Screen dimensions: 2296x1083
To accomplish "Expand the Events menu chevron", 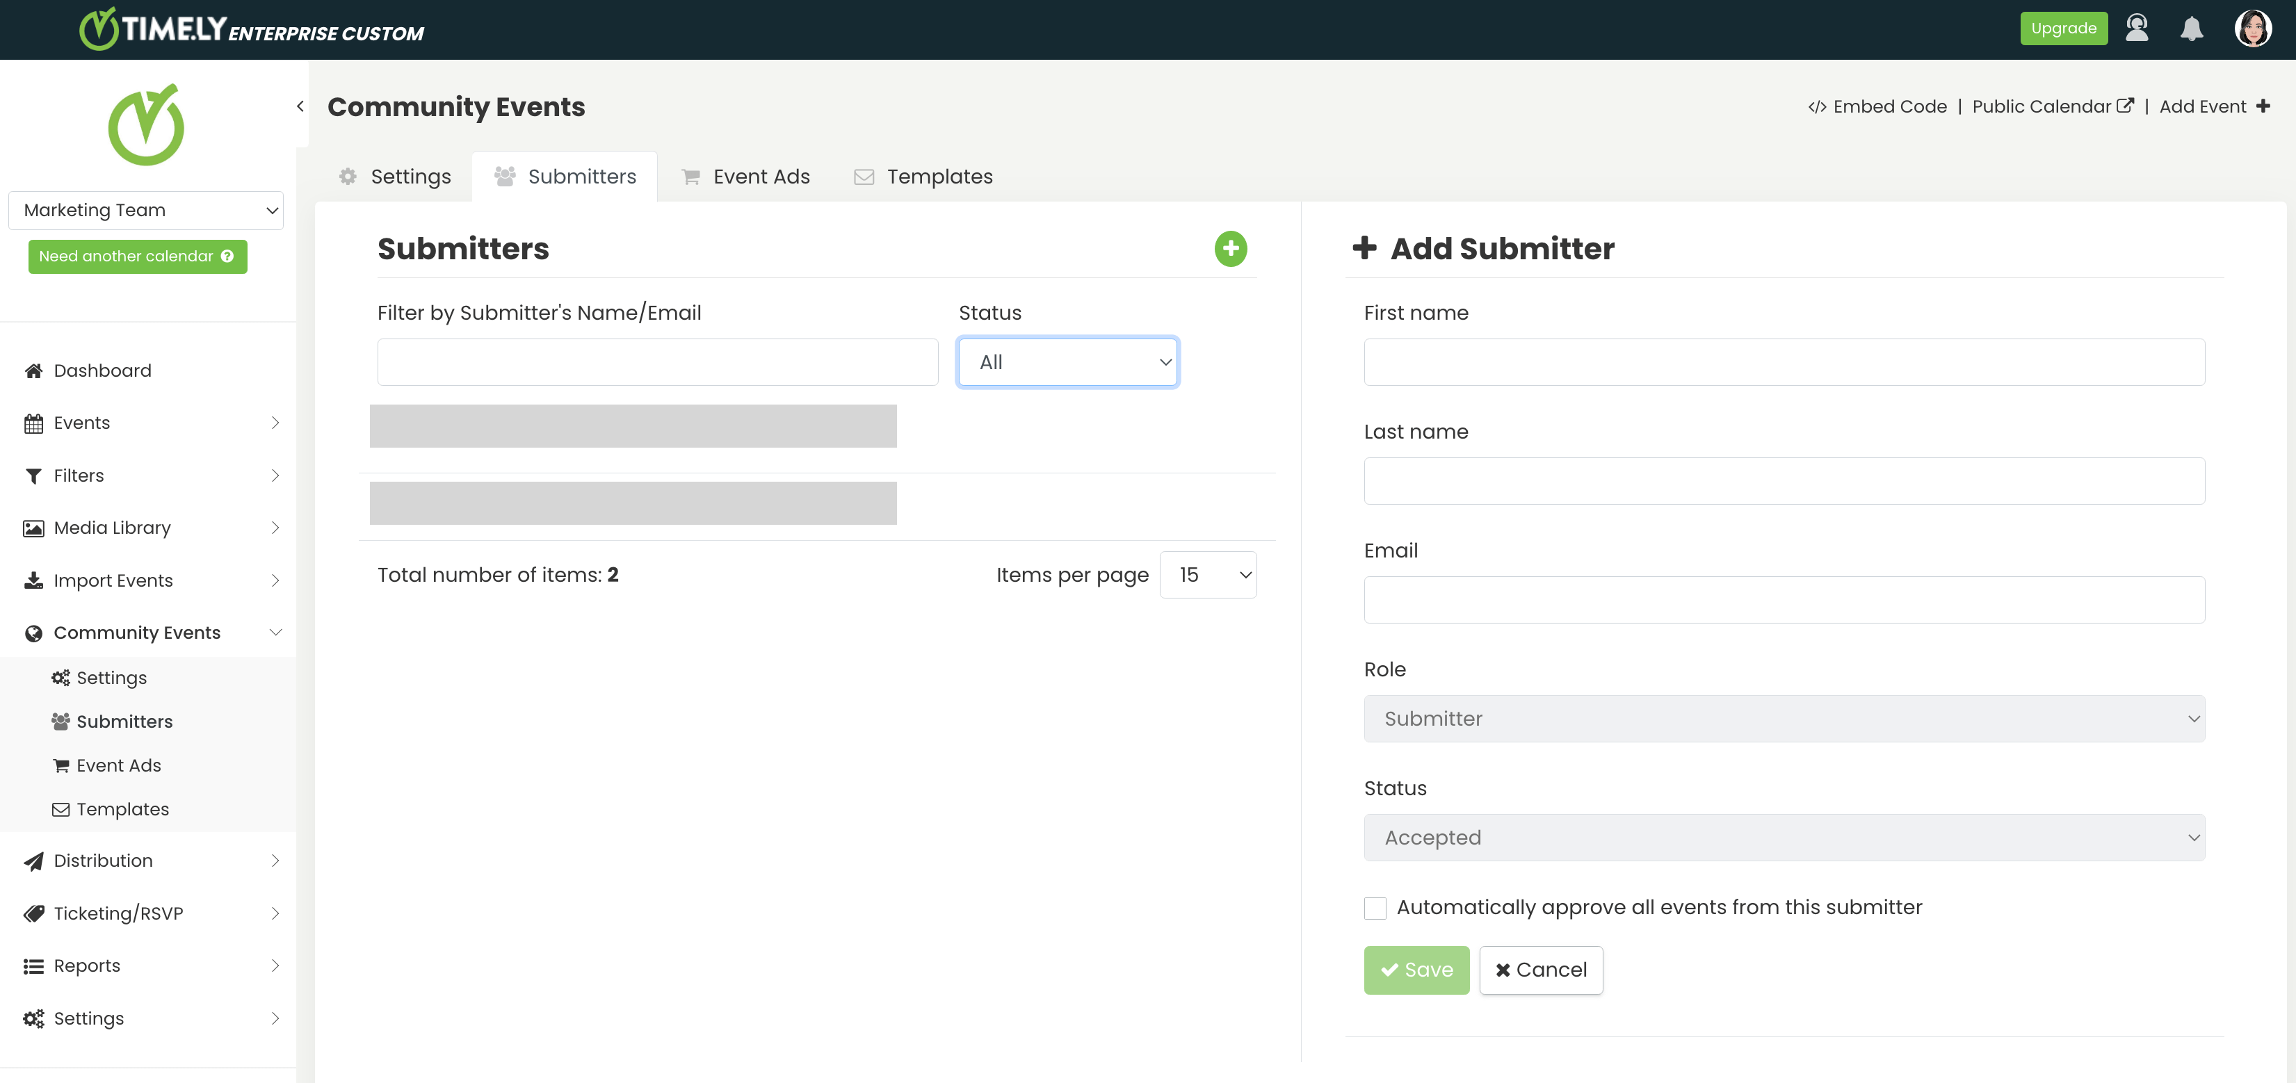I will [275, 423].
